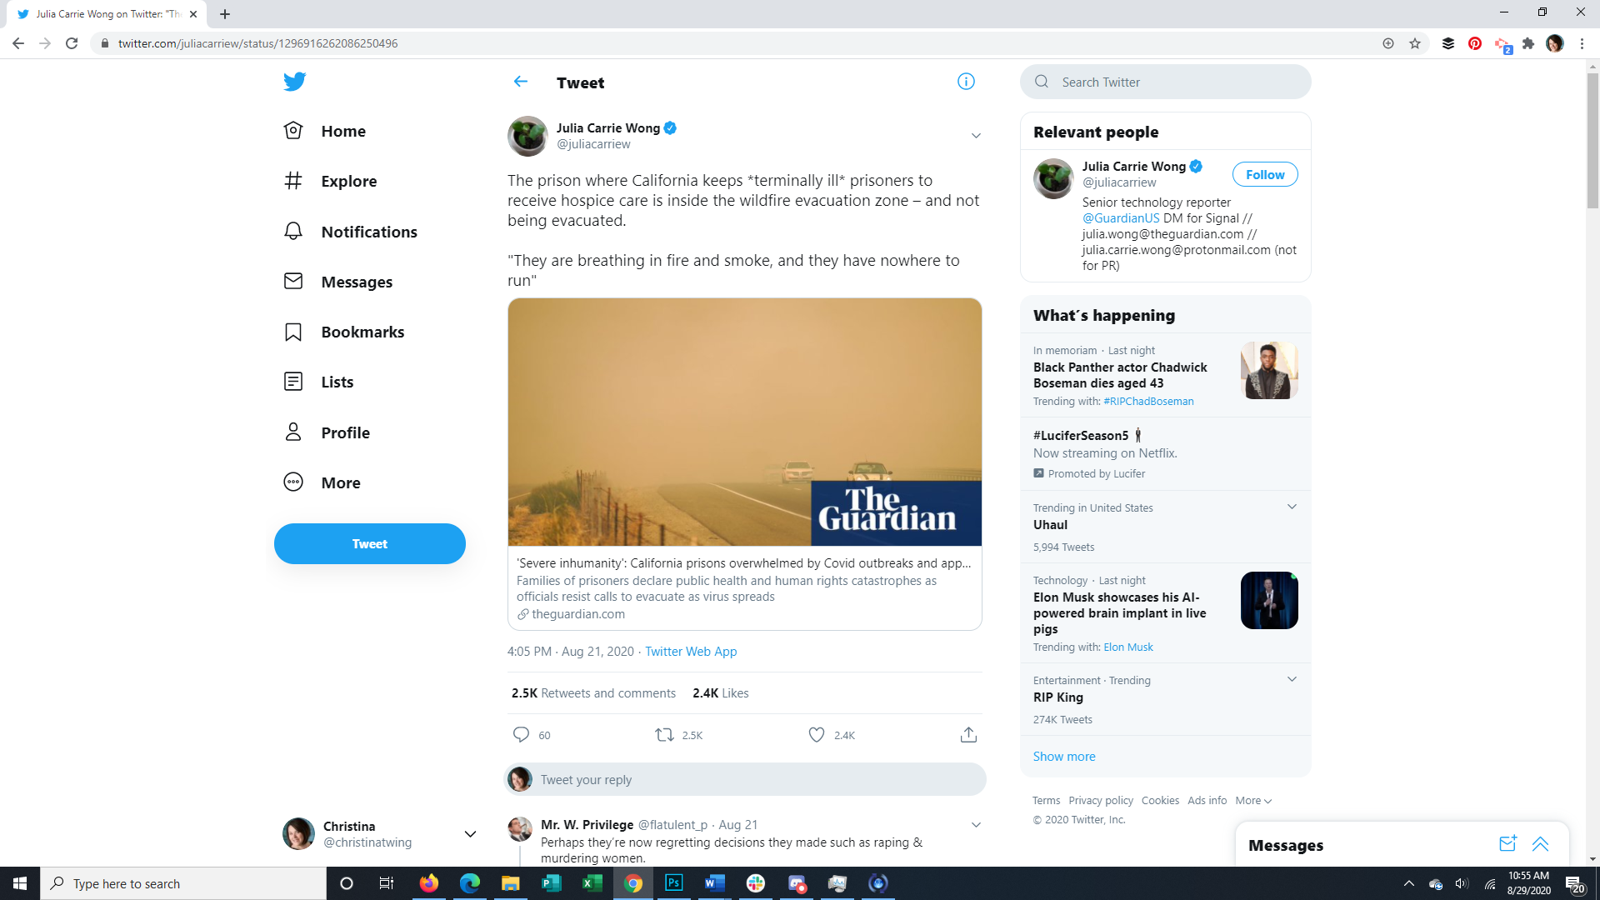This screenshot has width=1600, height=900.
Task: Click the reply speech bubble icon
Action: click(x=521, y=734)
